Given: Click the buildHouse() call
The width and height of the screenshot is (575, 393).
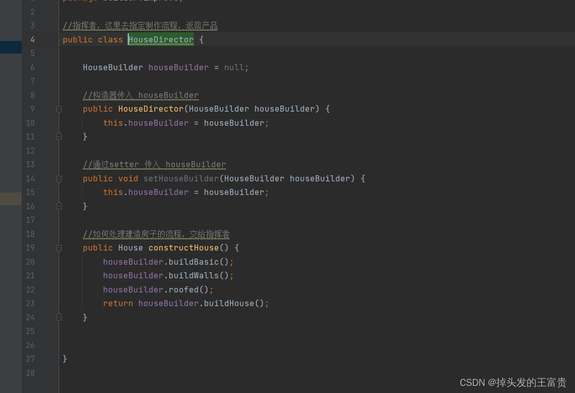Looking at the screenshot, I should (x=234, y=304).
